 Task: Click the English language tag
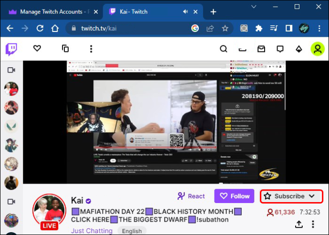(132, 231)
